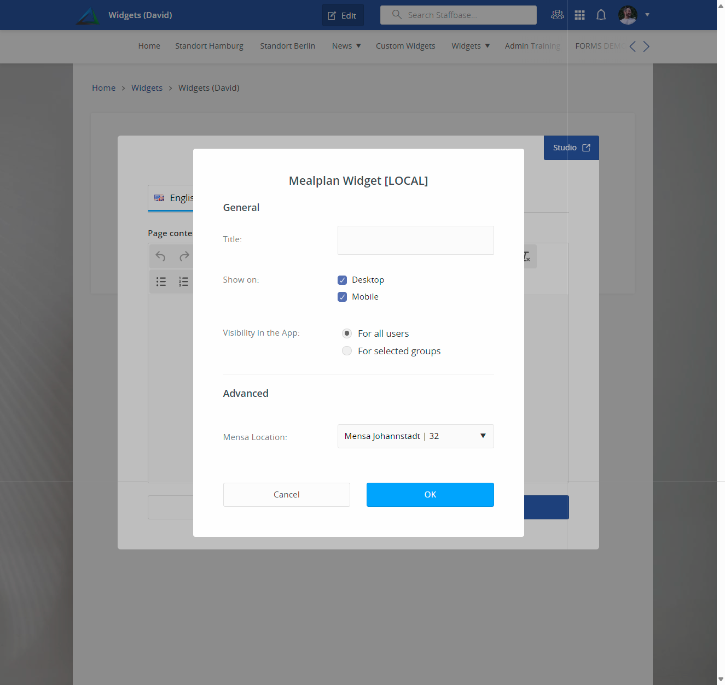
Task: Click the search magnifier in the search bar
Action: pyautogui.click(x=396, y=15)
